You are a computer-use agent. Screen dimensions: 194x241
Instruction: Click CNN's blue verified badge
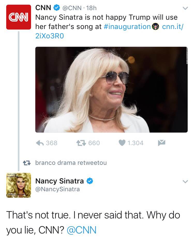coord(56,8)
